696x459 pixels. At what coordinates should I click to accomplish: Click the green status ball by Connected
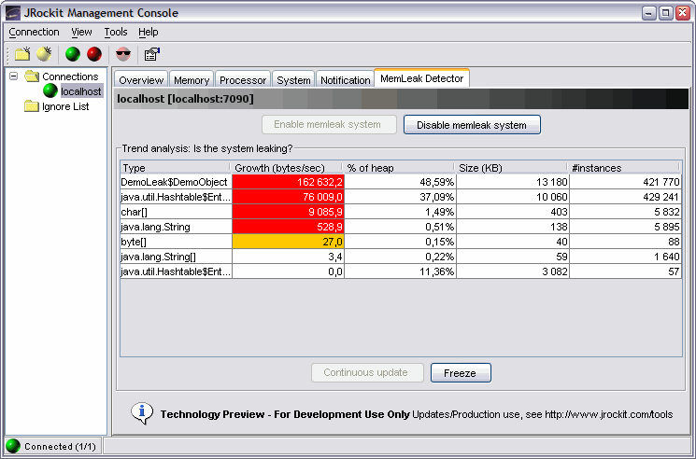13,446
